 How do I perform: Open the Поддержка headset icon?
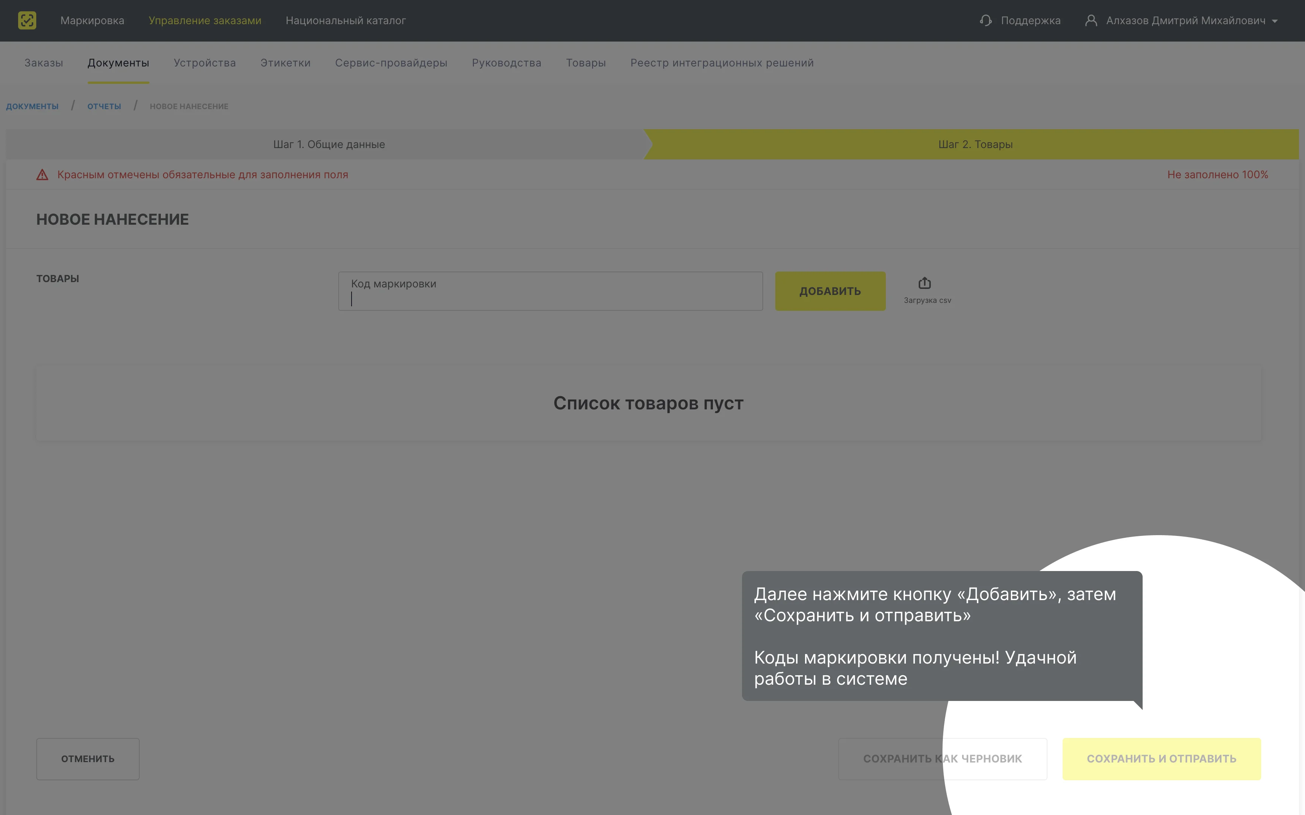coord(986,20)
